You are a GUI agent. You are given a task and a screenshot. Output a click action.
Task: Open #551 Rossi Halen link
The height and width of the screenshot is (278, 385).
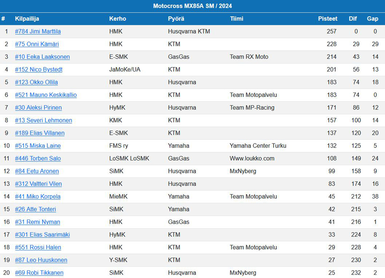click(x=38, y=247)
